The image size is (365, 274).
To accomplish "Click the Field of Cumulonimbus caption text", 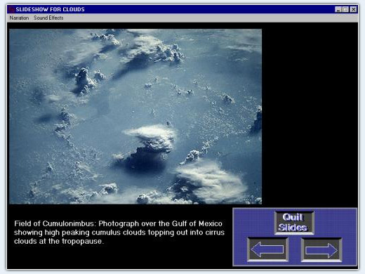I will 119,233.
